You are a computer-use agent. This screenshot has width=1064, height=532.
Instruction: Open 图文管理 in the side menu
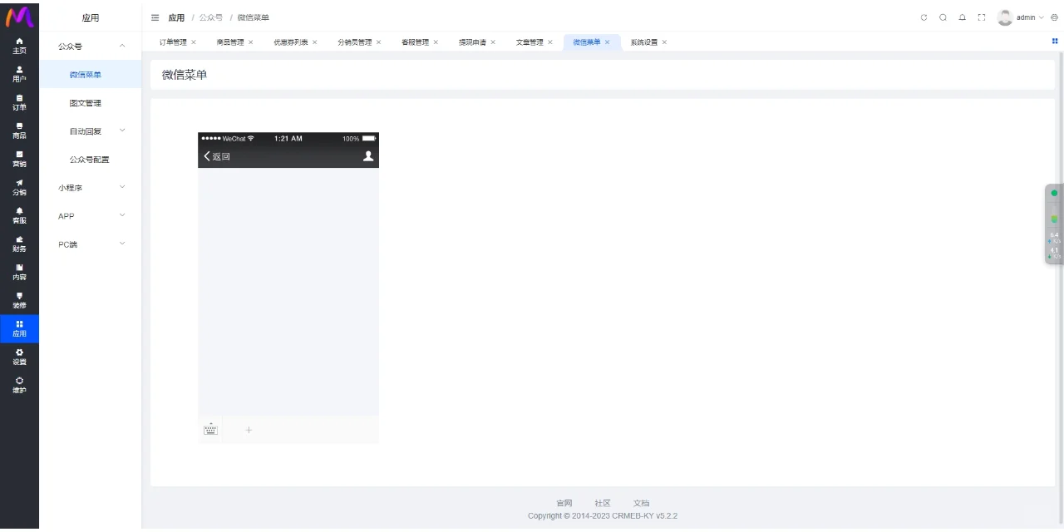(85, 103)
